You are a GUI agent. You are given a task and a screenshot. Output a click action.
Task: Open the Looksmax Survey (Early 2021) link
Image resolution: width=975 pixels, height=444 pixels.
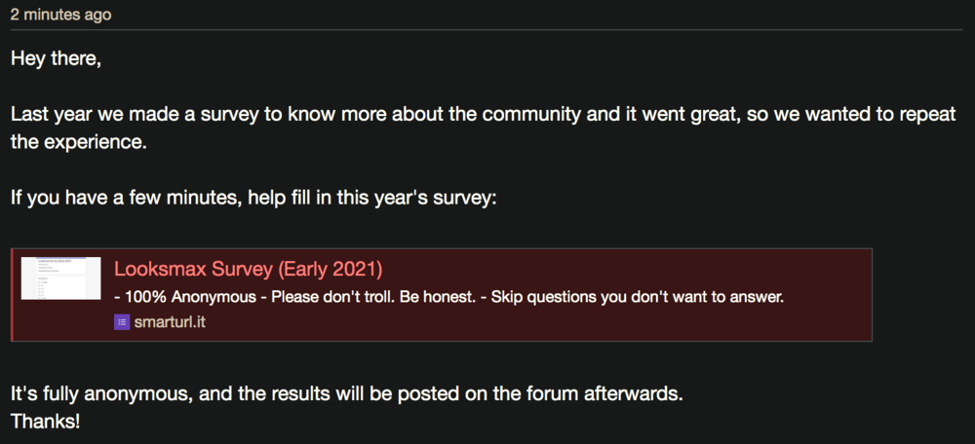248,269
